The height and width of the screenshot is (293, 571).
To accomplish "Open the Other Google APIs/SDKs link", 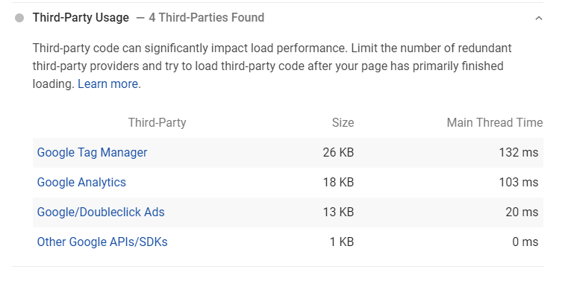I will 102,242.
